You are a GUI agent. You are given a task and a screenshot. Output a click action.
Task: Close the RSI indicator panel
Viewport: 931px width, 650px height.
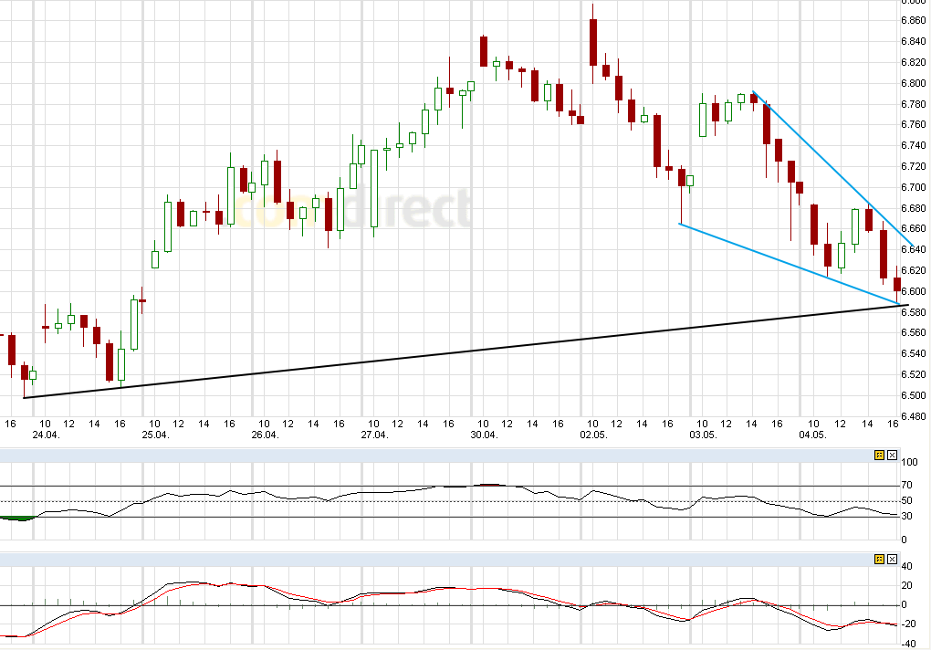coord(892,456)
